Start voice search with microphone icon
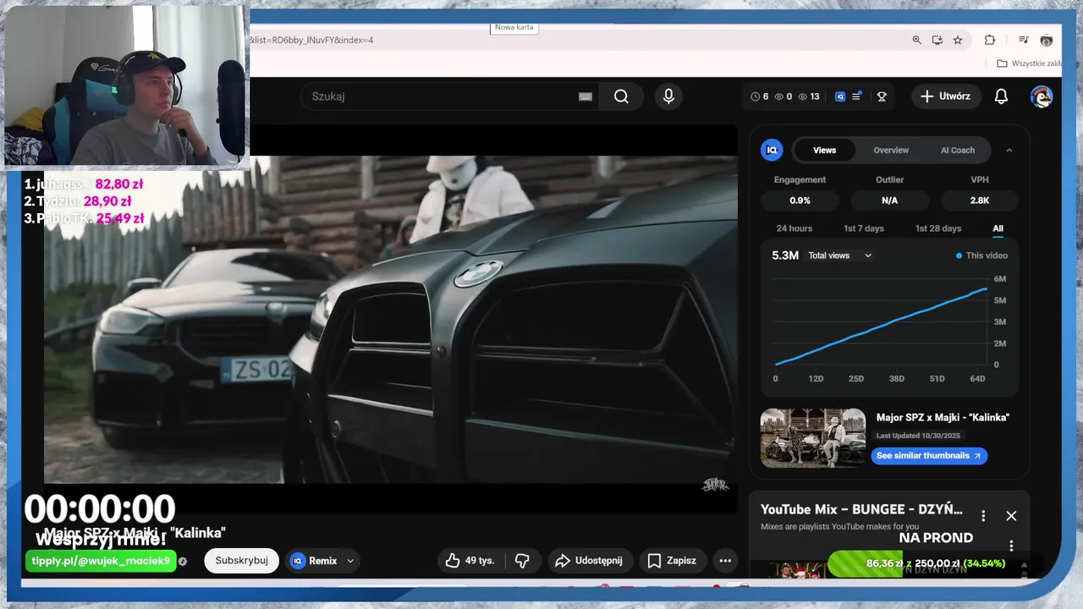Image resolution: width=1083 pixels, height=609 pixels. tap(668, 96)
